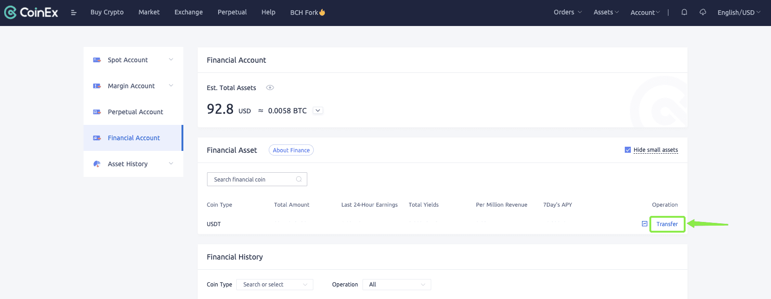This screenshot has height=299, width=771.
Task: Click the Spot Account card icon
Action: (x=97, y=60)
